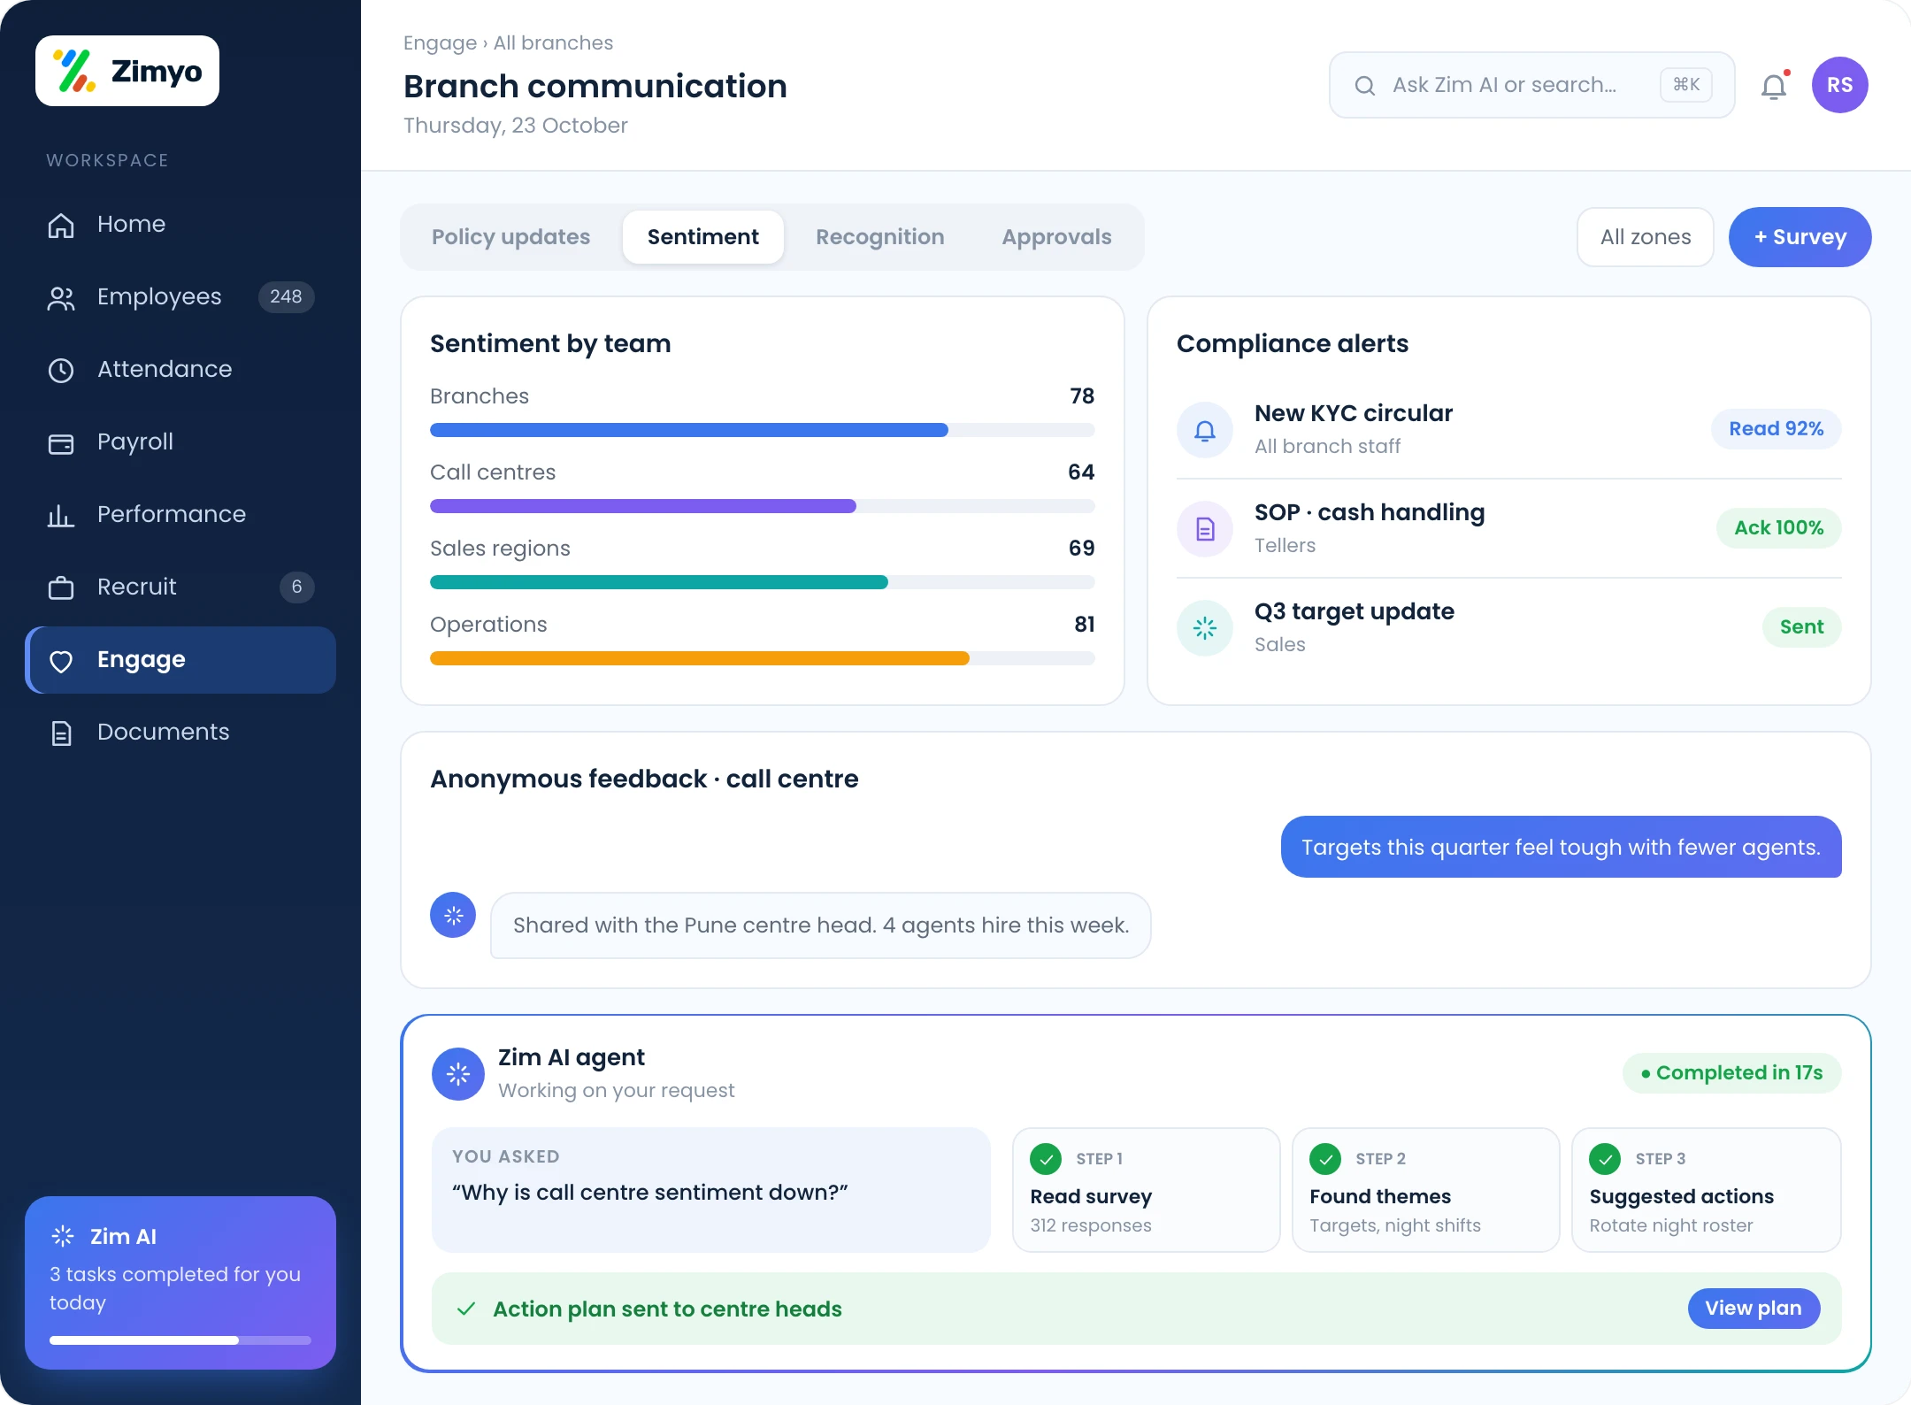Click the Call centres score 64
The image size is (1911, 1405).
(1081, 472)
